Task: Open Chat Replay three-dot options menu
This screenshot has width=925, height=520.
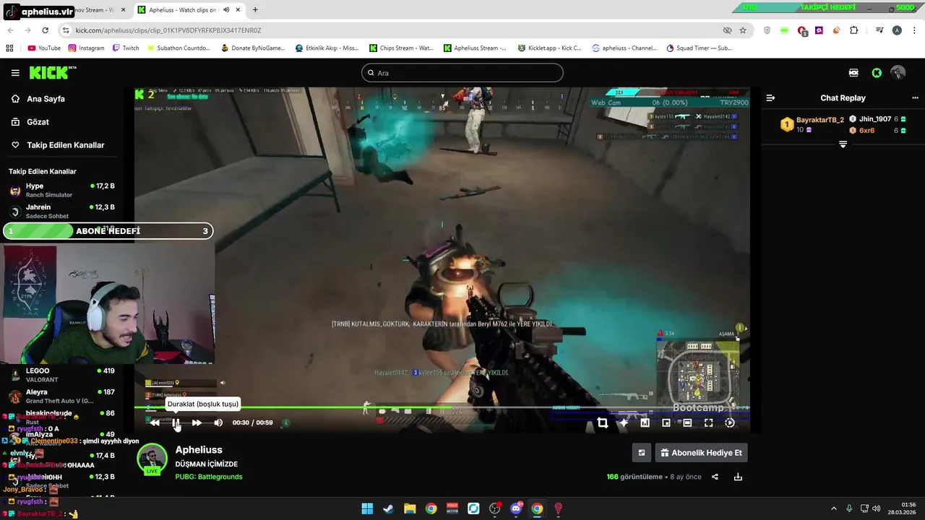Action: pyautogui.click(x=915, y=98)
